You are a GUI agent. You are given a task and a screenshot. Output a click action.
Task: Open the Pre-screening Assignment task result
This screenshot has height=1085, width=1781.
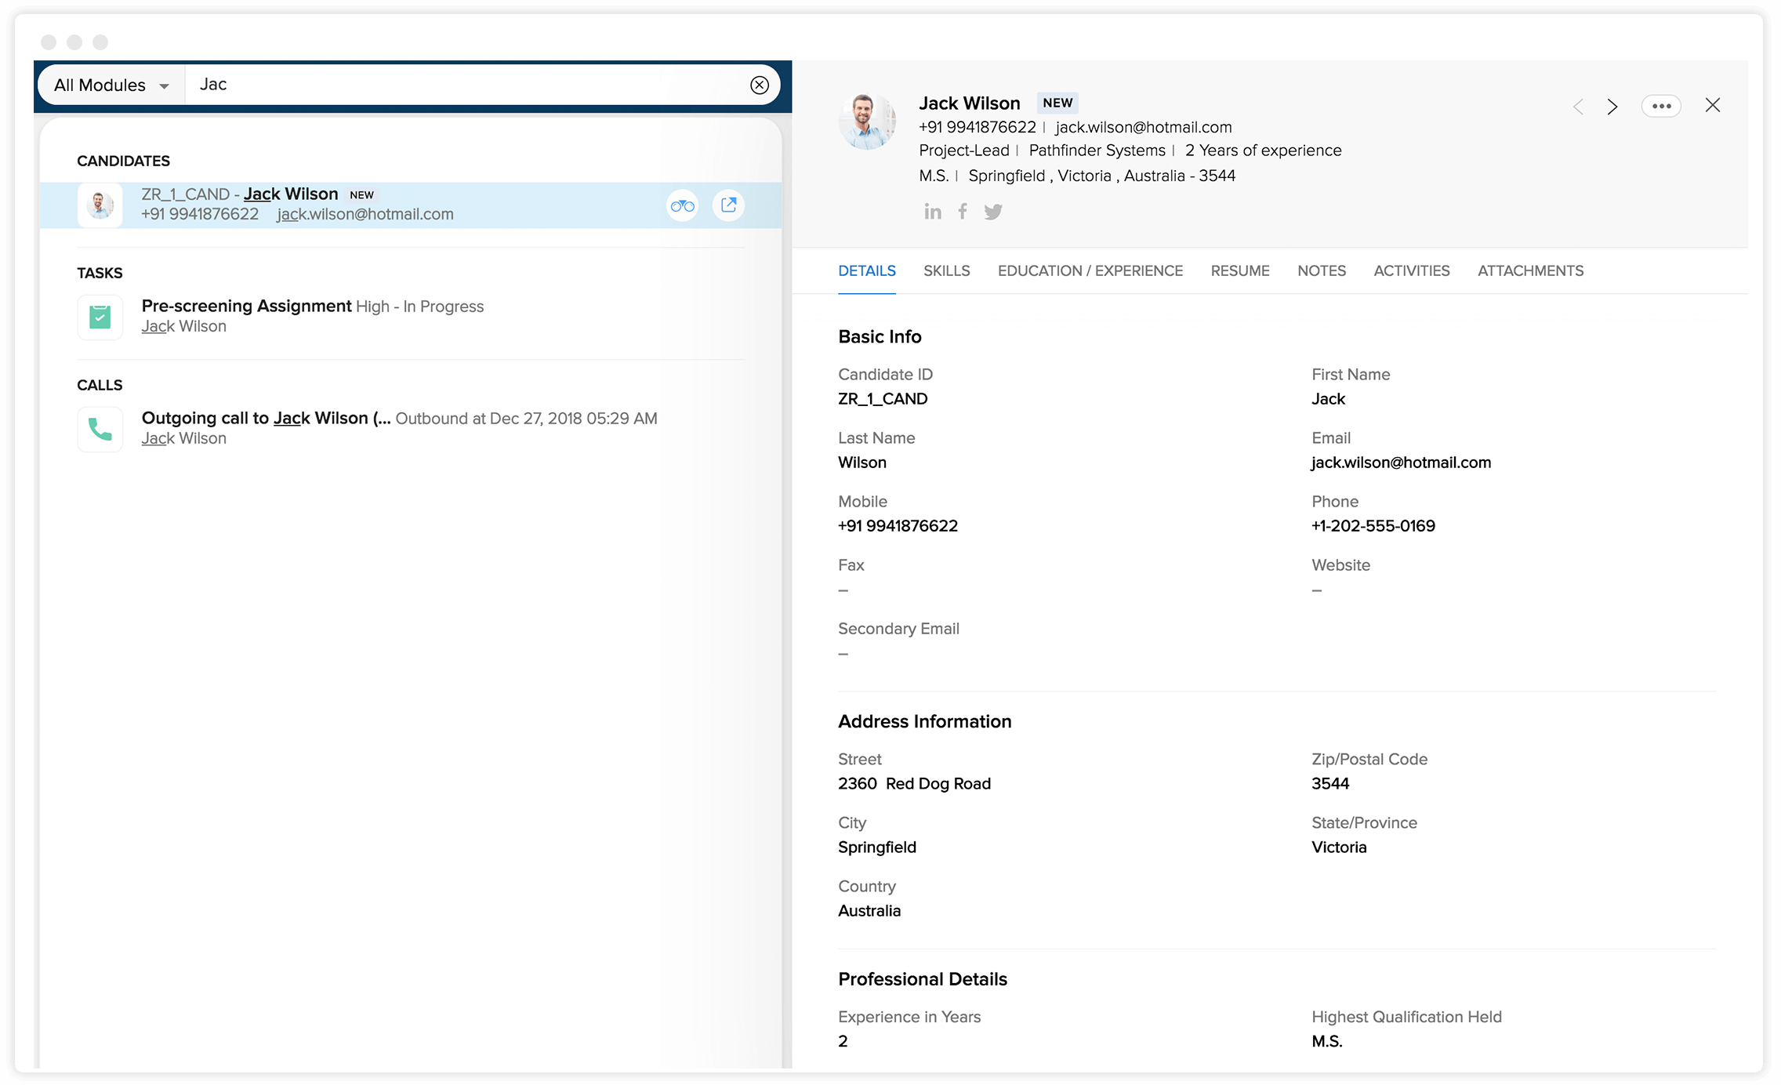[246, 307]
